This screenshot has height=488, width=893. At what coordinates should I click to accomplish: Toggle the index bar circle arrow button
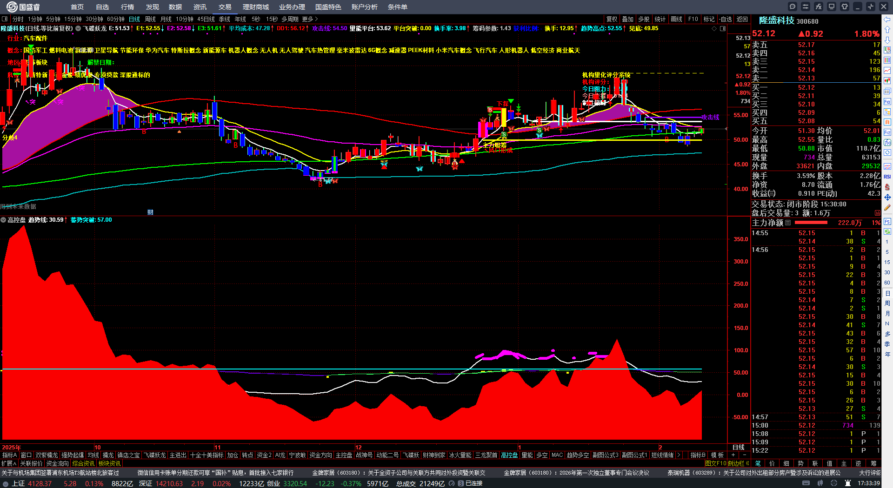[6, 483]
